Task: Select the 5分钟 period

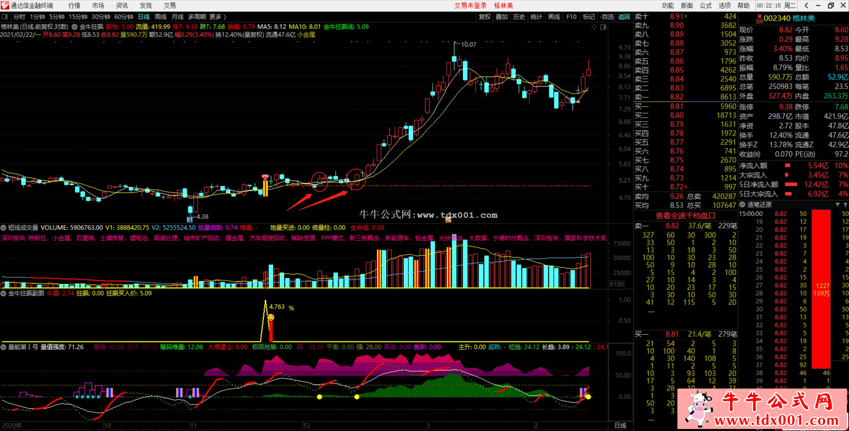Action: (x=57, y=17)
